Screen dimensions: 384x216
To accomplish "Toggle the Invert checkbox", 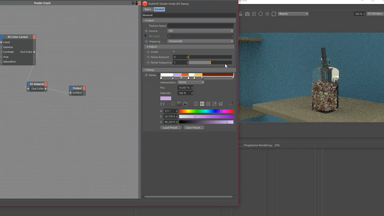I will 174,52.
